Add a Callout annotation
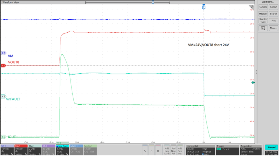 tap(274, 7)
